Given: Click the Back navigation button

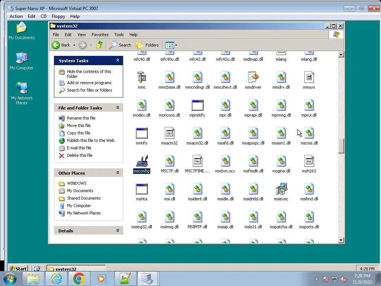Looking at the screenshot, I should tap(61, 45).
